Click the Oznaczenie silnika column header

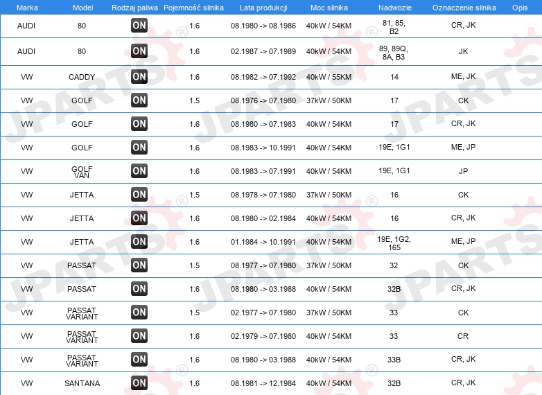pyautogui.click(x=464, y=8)
